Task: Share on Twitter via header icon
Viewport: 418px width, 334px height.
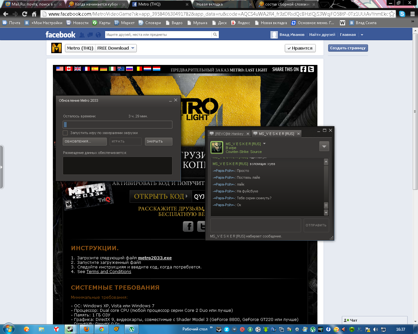Action: click(311, 69)
